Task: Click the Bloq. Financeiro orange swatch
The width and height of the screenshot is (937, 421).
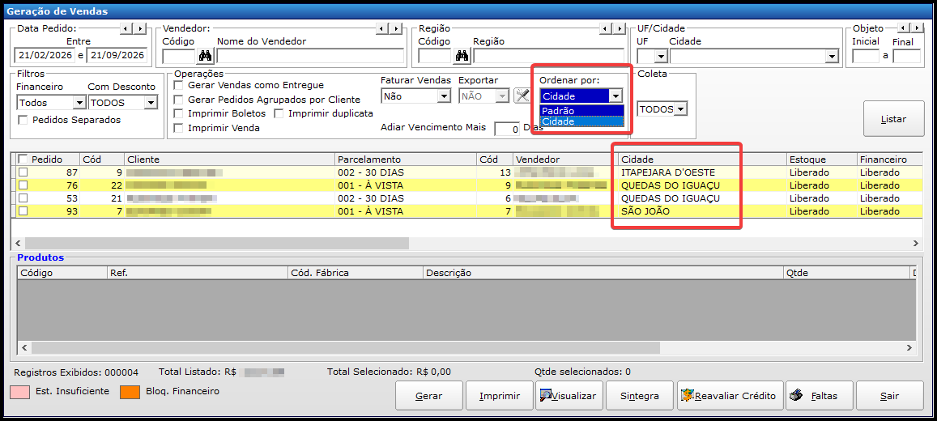Action: [130, 392]
